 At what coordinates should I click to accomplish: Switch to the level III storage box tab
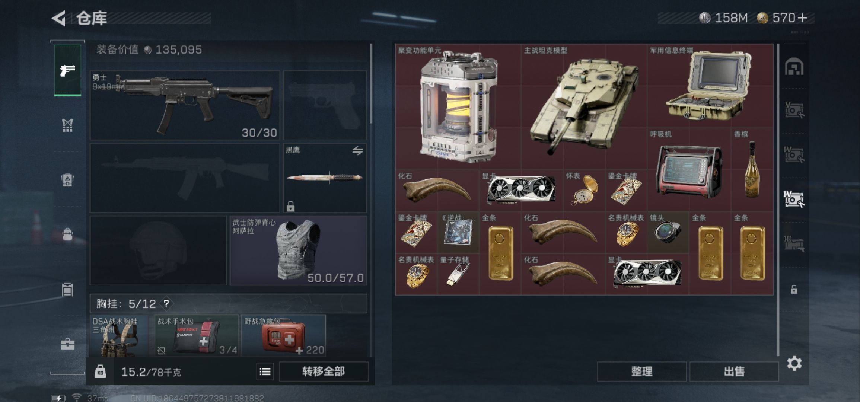coord(794,244)
